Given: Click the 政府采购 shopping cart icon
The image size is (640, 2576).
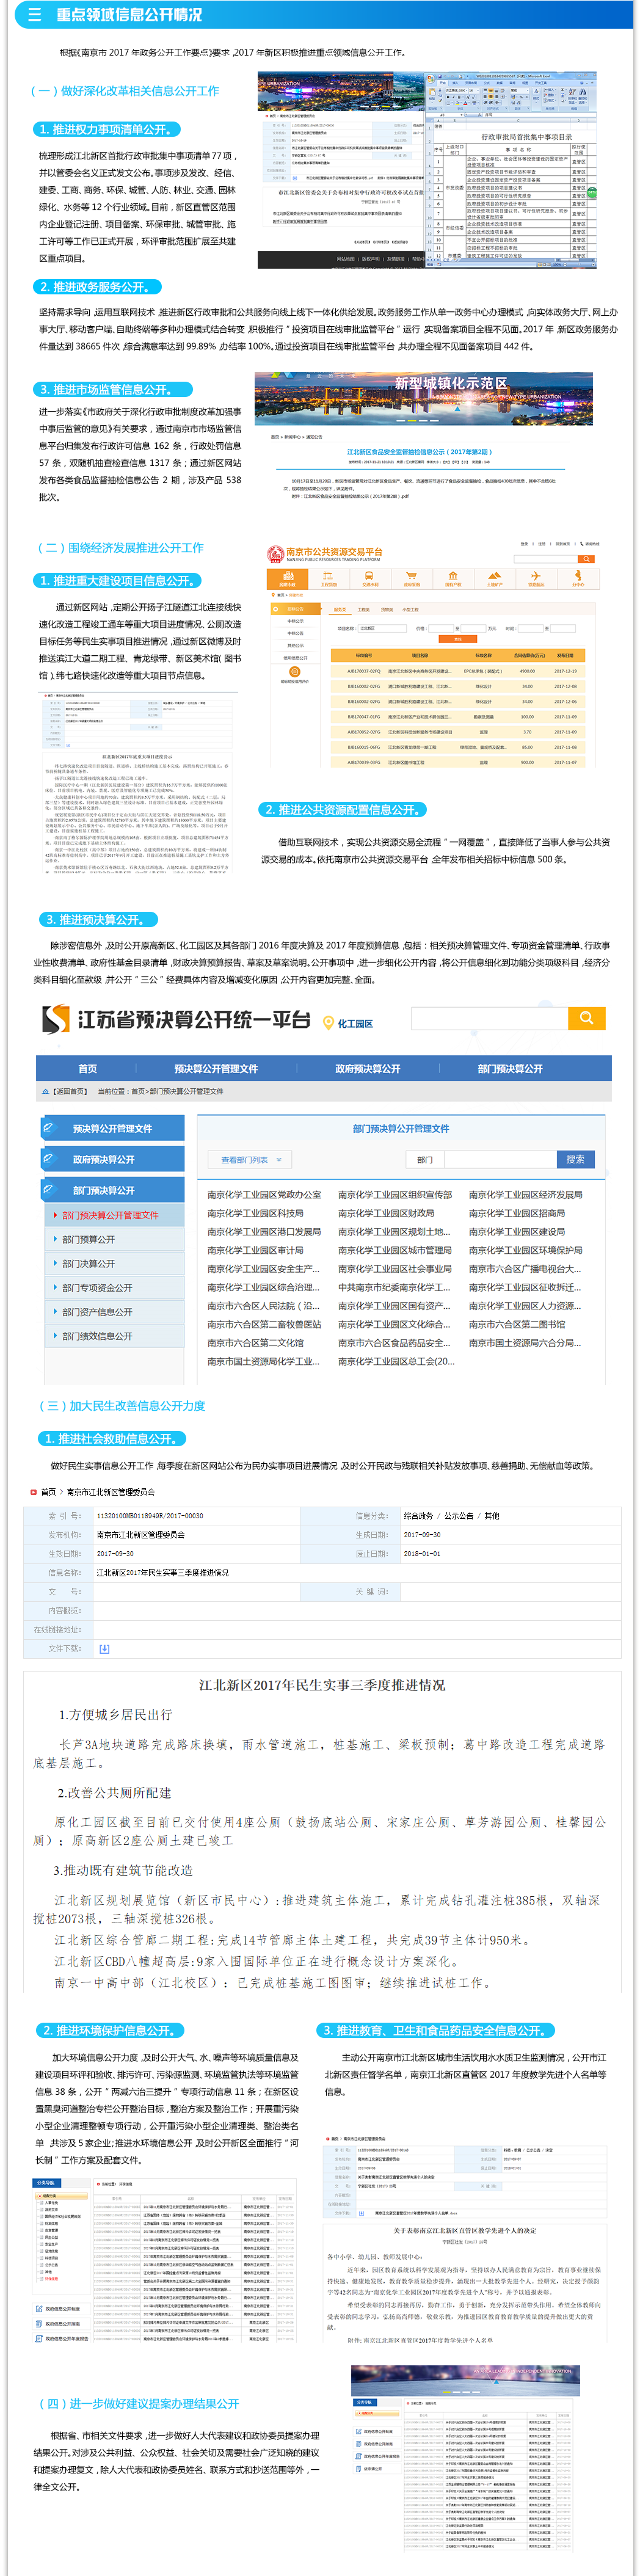Looking at the screenshot, I should pos(411,577).
